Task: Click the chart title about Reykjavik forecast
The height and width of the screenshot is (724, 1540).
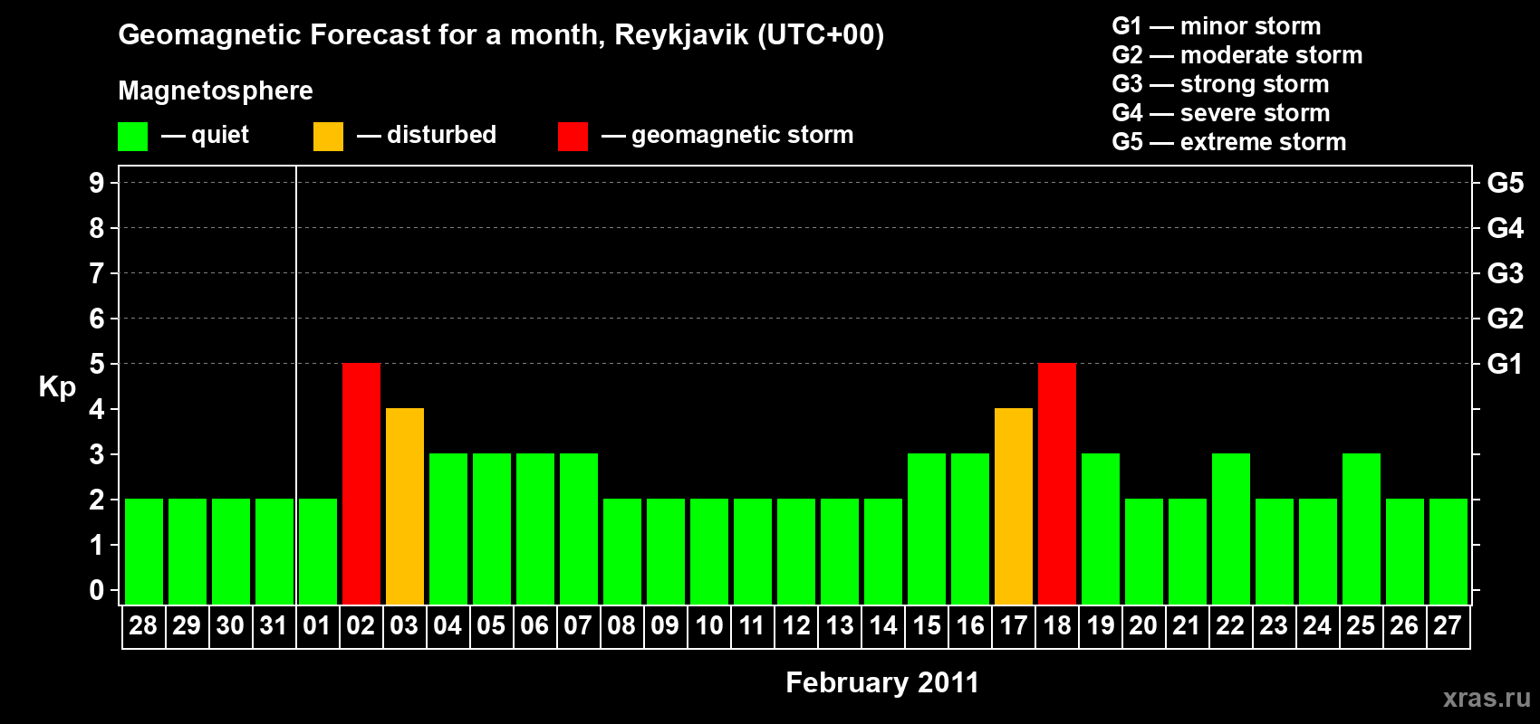Action: click(x=501, y=35)
